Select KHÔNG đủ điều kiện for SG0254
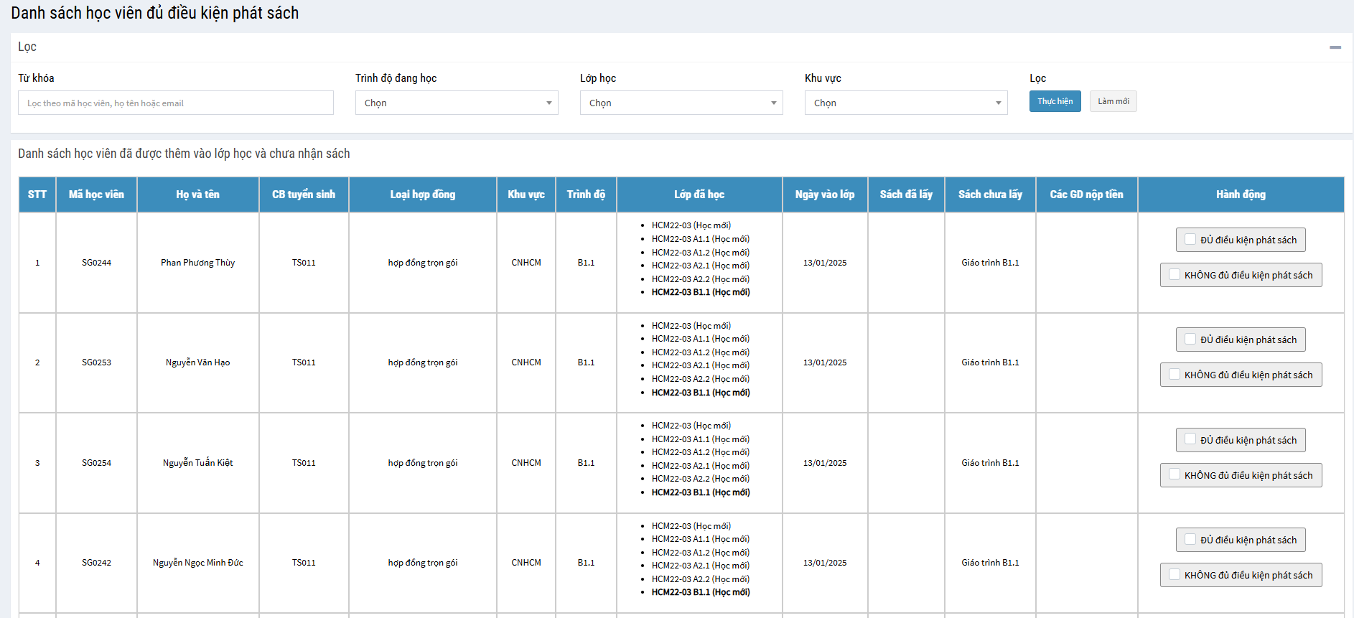 (x=1175, y=474)
